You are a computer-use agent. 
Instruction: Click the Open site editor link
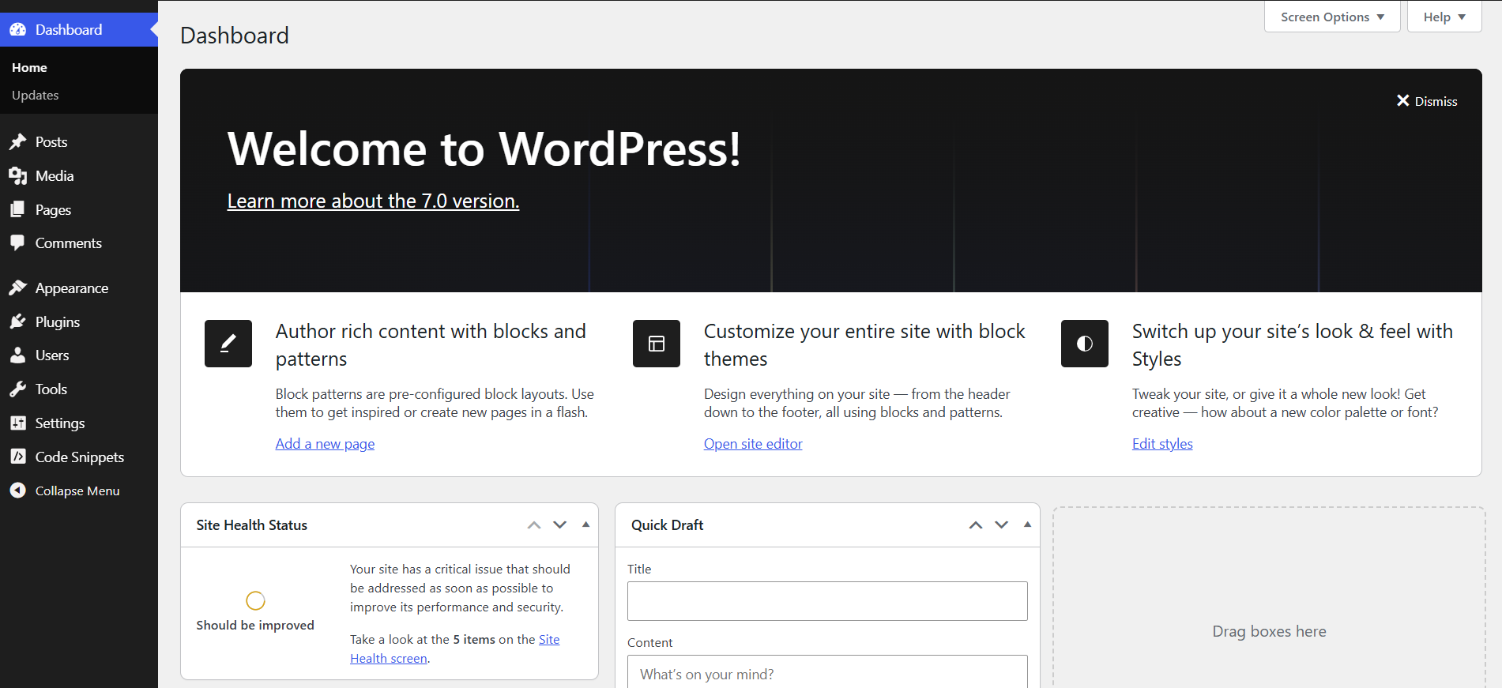pyautogui.click(x=753, y=444)
